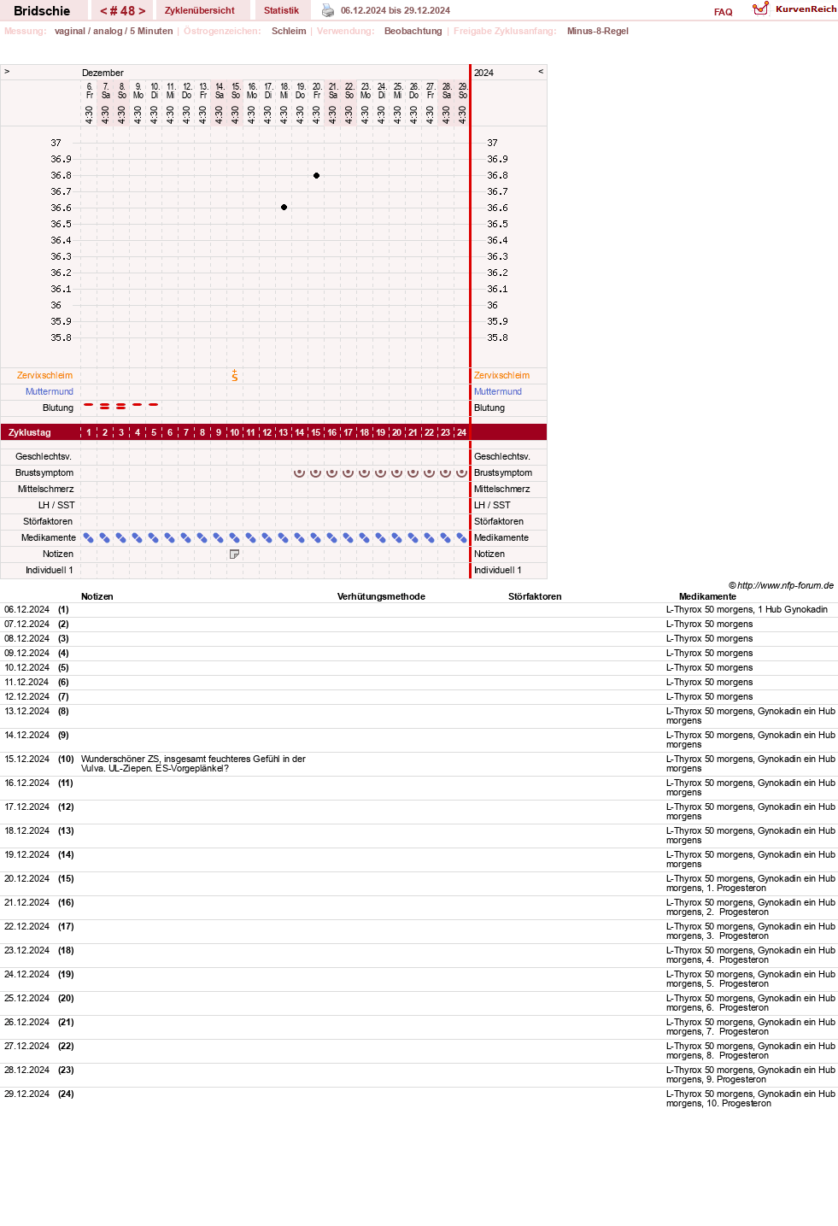Click date range 06.12.2024 bis 29.12.2024
The width and height of the screenshot is (838, 1226).
[x=396, y=10]
